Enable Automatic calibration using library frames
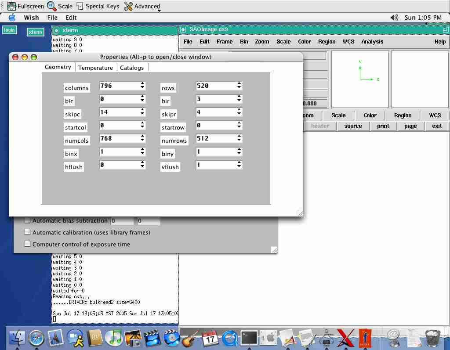The image size is (450, 350). pos(27,232)
